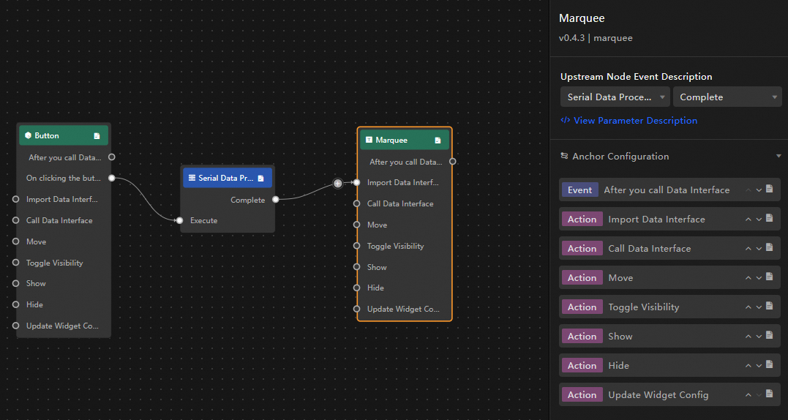Click Marquee node's Update Widget Config input anchor
Image resolution: width=788 pixels, height=420 pixels.
[356, 309]
